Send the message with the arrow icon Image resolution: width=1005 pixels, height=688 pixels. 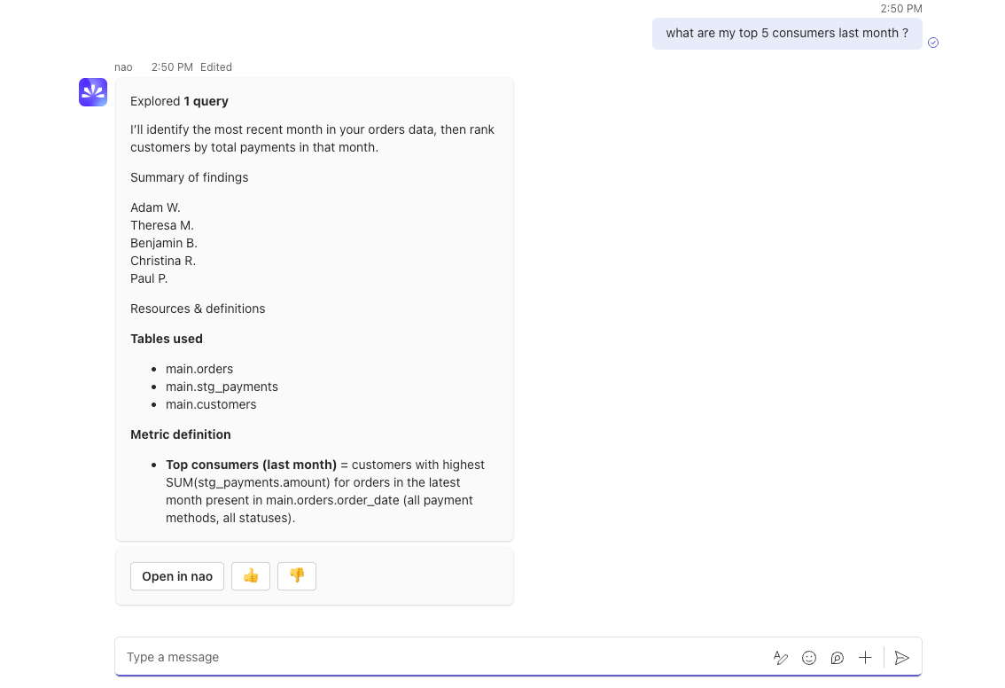click(902, 658)
